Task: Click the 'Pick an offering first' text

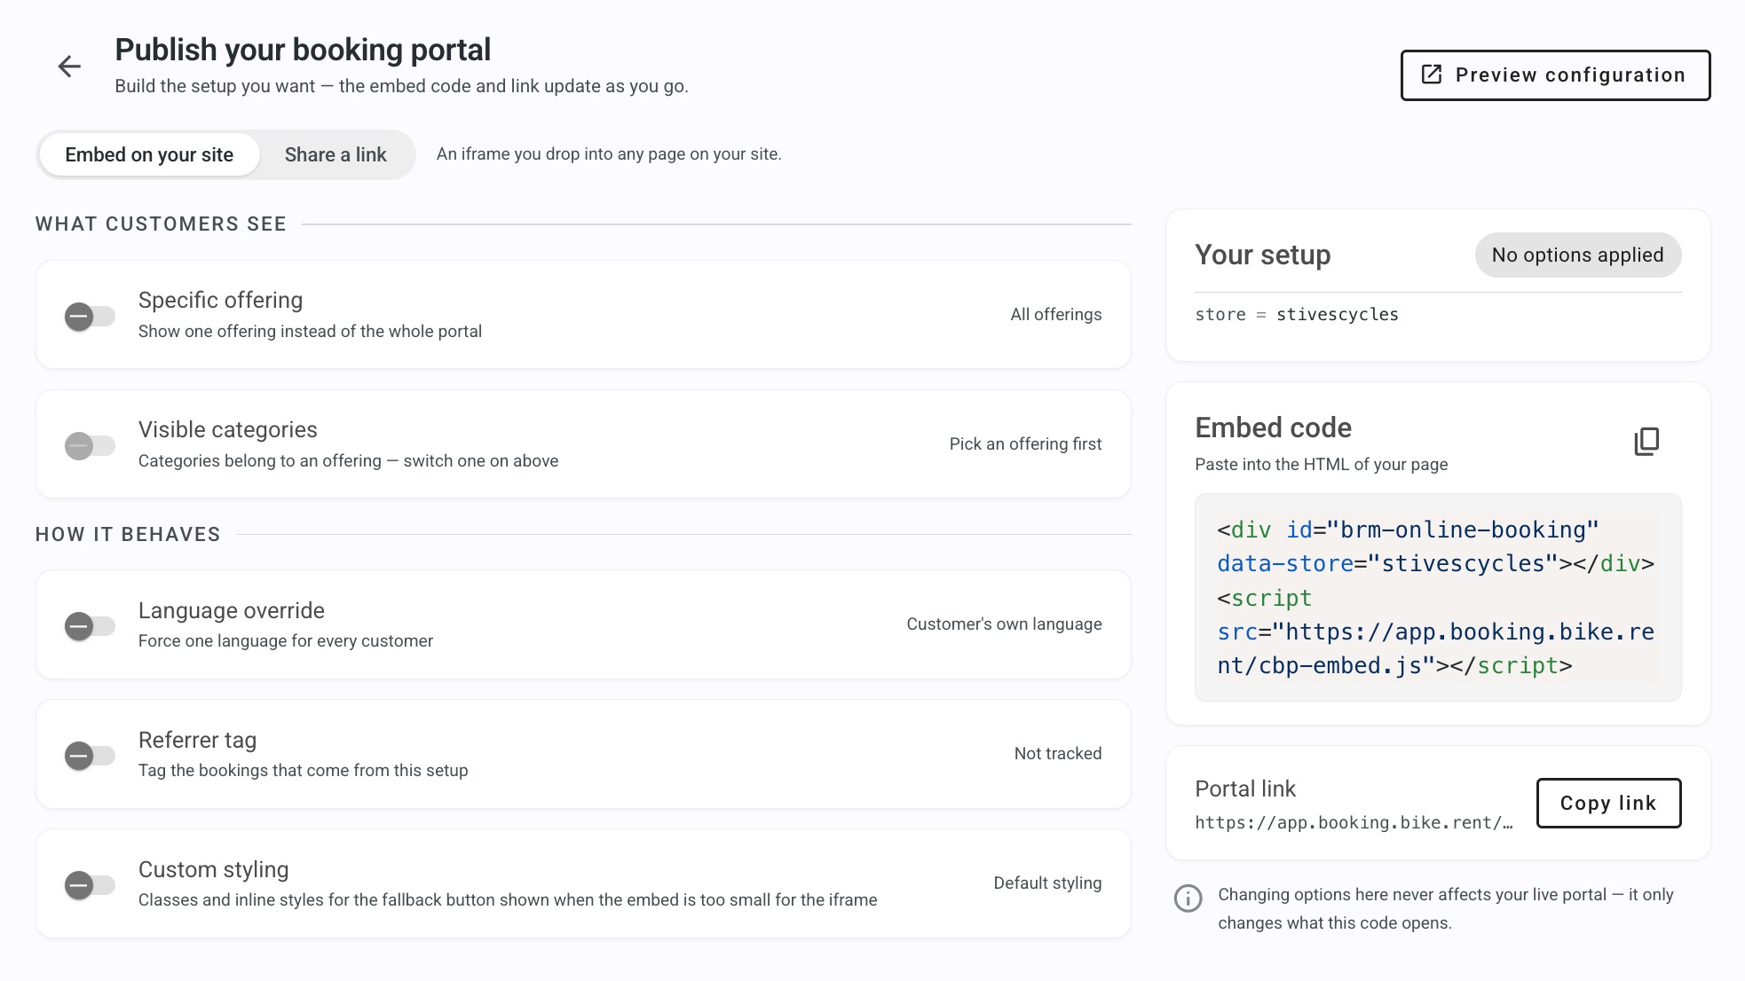Action: [1025, 443]
